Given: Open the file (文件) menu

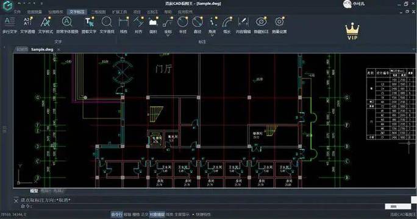Looking at the screenshot, I should (17, 12).
